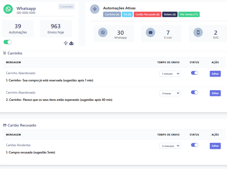Screen dimensions: 227x169
Task: Click the shopping cart icon beside Carrinho heading
Action: point(5,53)
